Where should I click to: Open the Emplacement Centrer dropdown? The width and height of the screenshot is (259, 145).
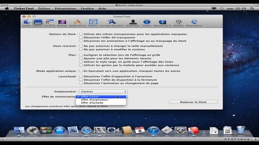coord(103,91)
